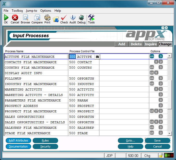Click the AA badge on COUNTRY FILE MAINTENANCE row
This screenshot has width=176, height=160.
pyautogui.click(x=152, y=67)
